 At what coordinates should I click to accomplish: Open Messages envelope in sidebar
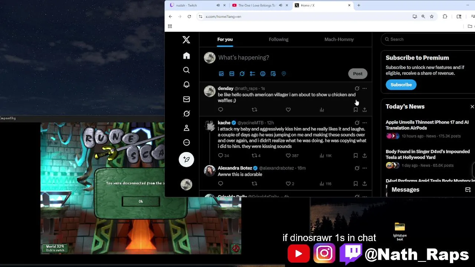[x=186, y=99]
